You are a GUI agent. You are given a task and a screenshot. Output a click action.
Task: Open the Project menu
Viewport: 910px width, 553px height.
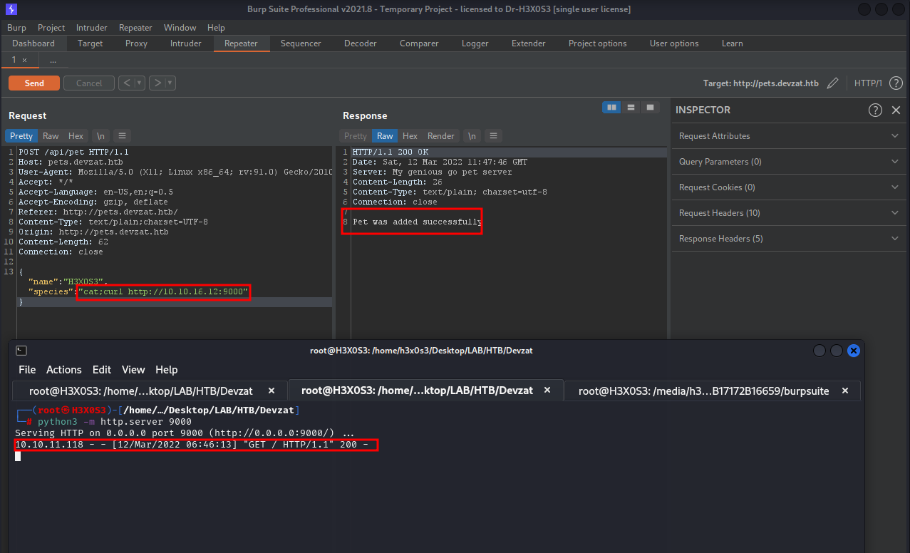point(51,28)
